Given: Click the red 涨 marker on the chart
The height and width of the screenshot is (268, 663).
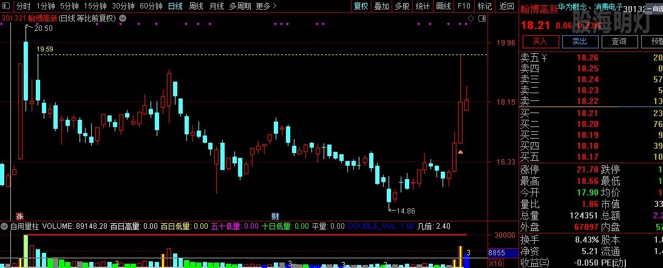Looking at the screenshot, I should pos(19,215).
